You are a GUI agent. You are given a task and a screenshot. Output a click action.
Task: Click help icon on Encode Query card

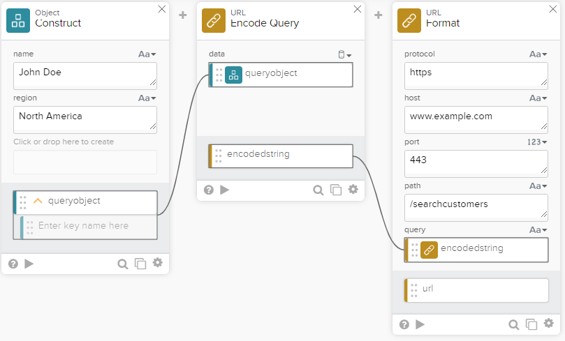coord(208,190)
